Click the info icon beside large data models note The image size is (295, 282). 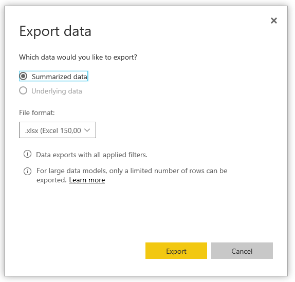coord(27,171)
